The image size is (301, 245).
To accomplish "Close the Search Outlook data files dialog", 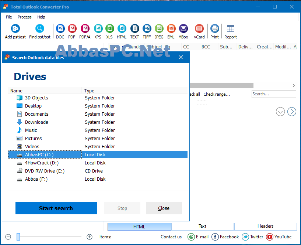I will 181,57.
